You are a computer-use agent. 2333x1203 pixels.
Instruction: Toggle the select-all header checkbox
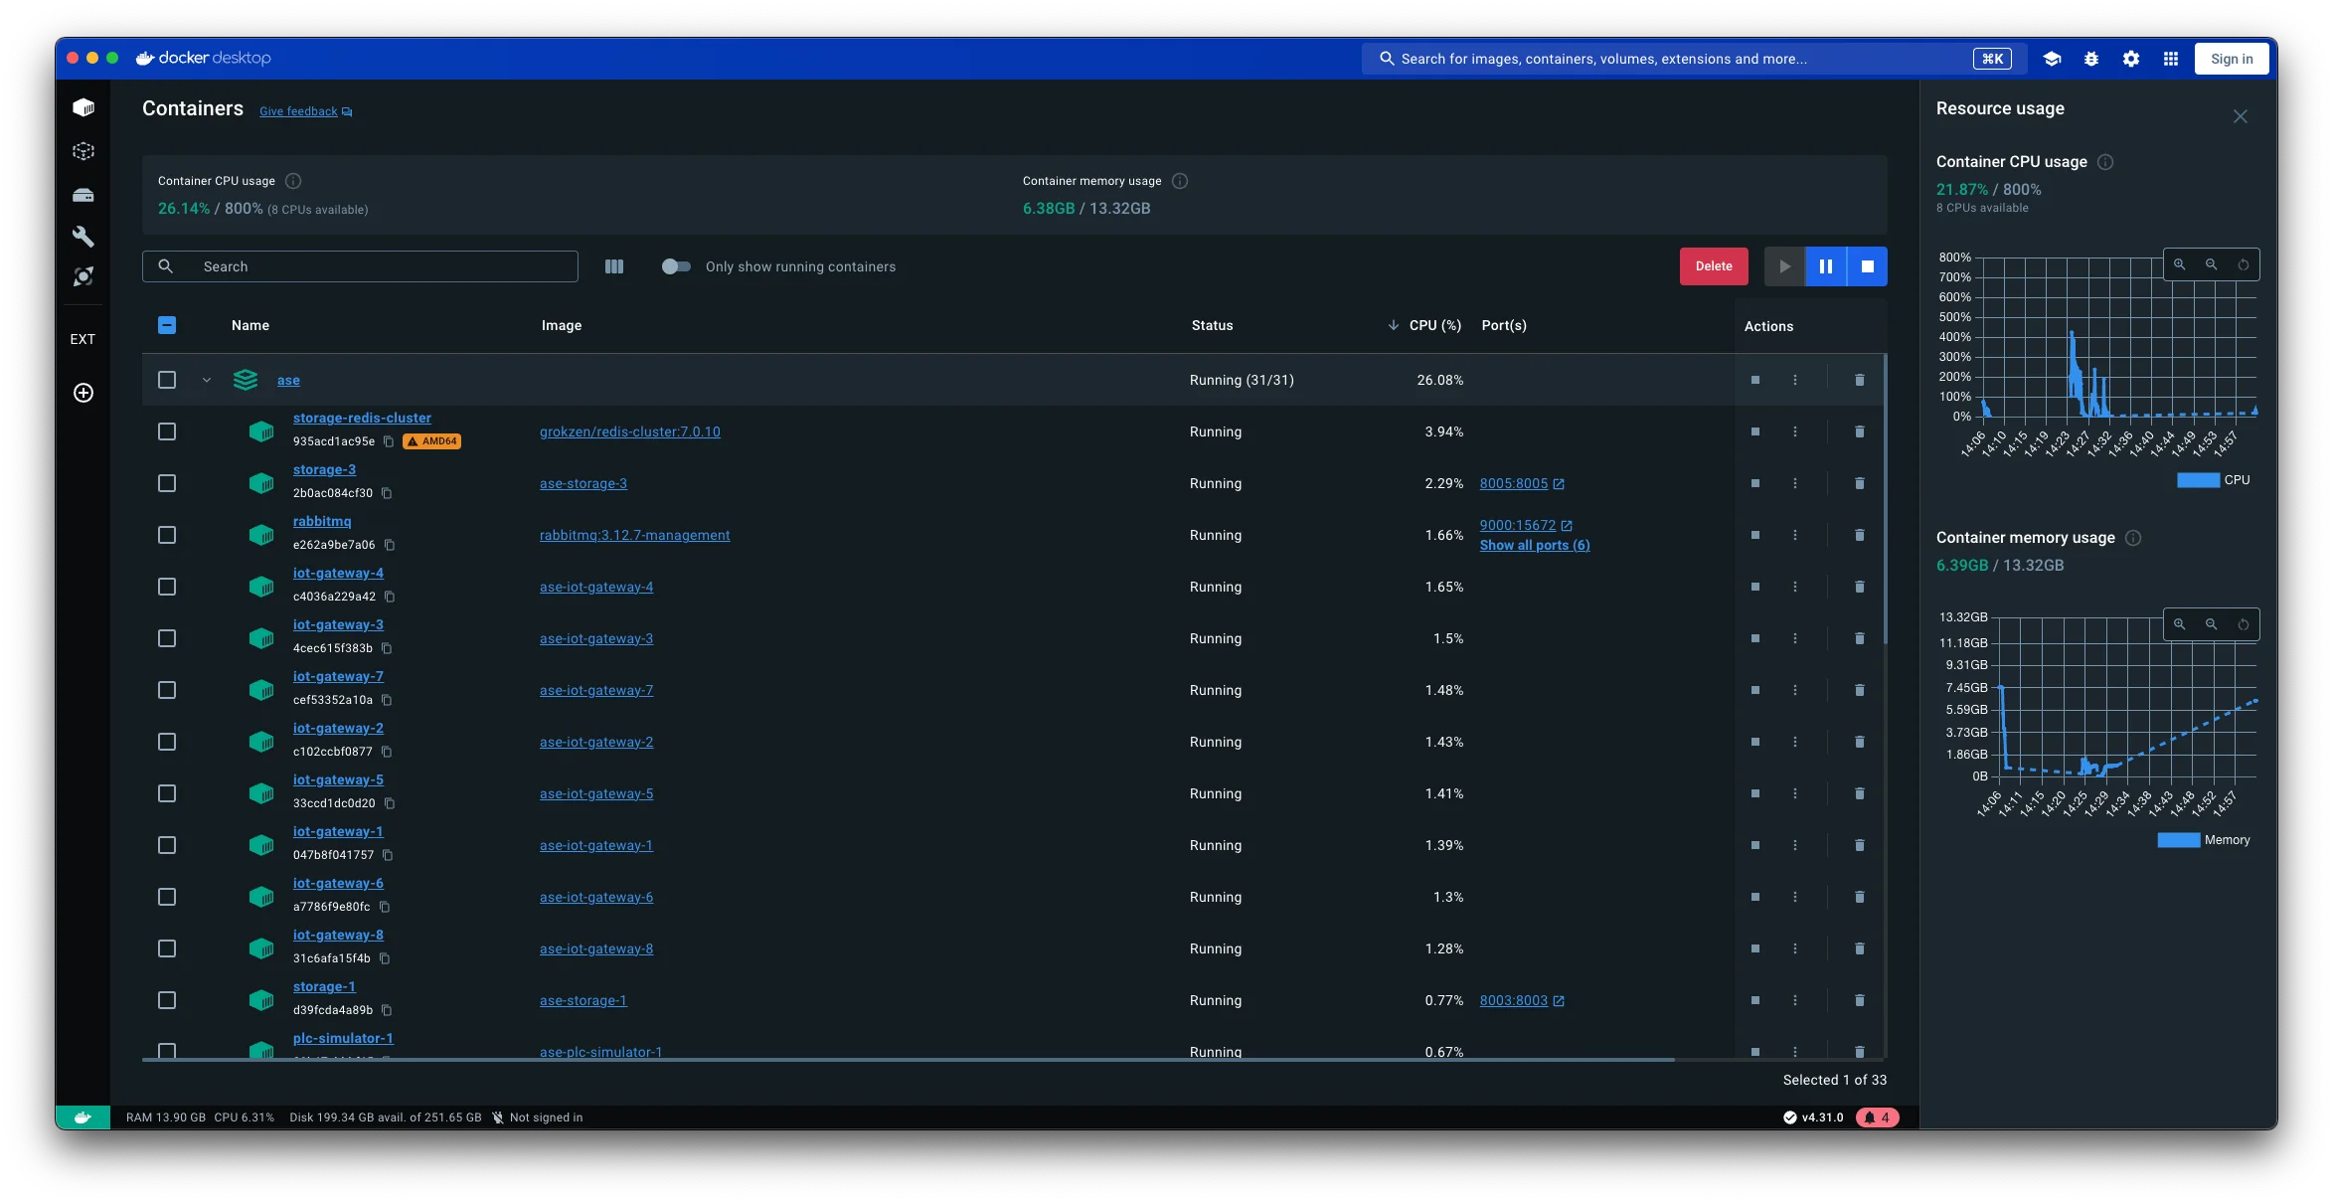click(x=167, y=325)
